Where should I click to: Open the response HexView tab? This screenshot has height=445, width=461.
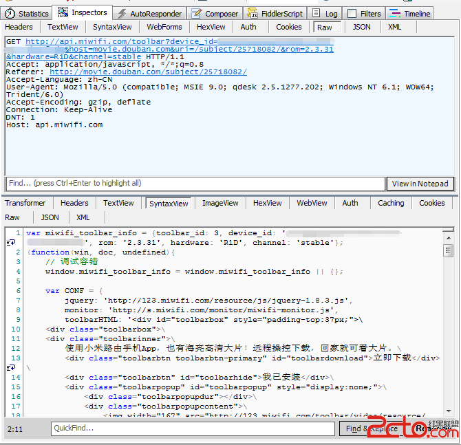coord(268,203)
